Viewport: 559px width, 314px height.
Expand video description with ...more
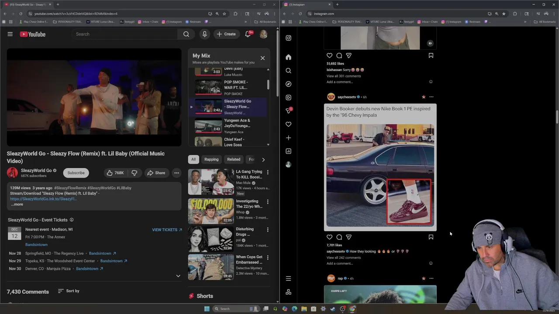coord(17,204)
